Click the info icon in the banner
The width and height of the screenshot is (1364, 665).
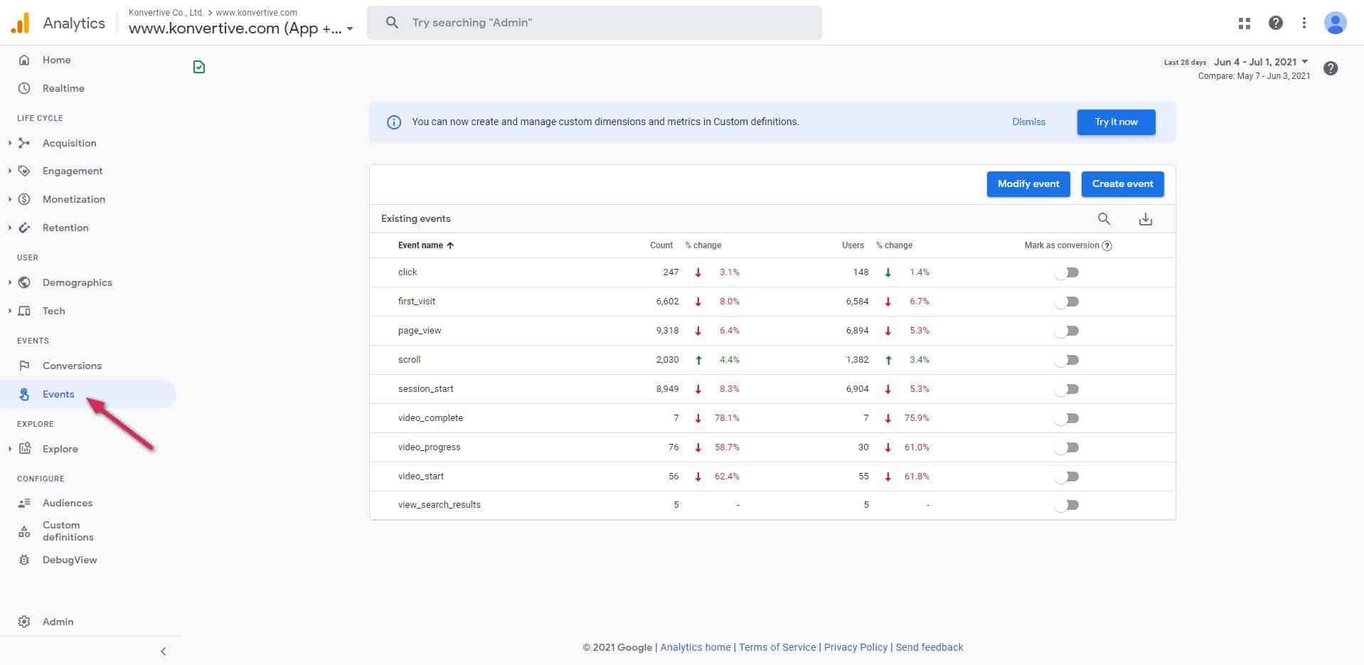click(393, 122)
